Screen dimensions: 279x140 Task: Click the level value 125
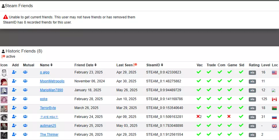(264, 99)
